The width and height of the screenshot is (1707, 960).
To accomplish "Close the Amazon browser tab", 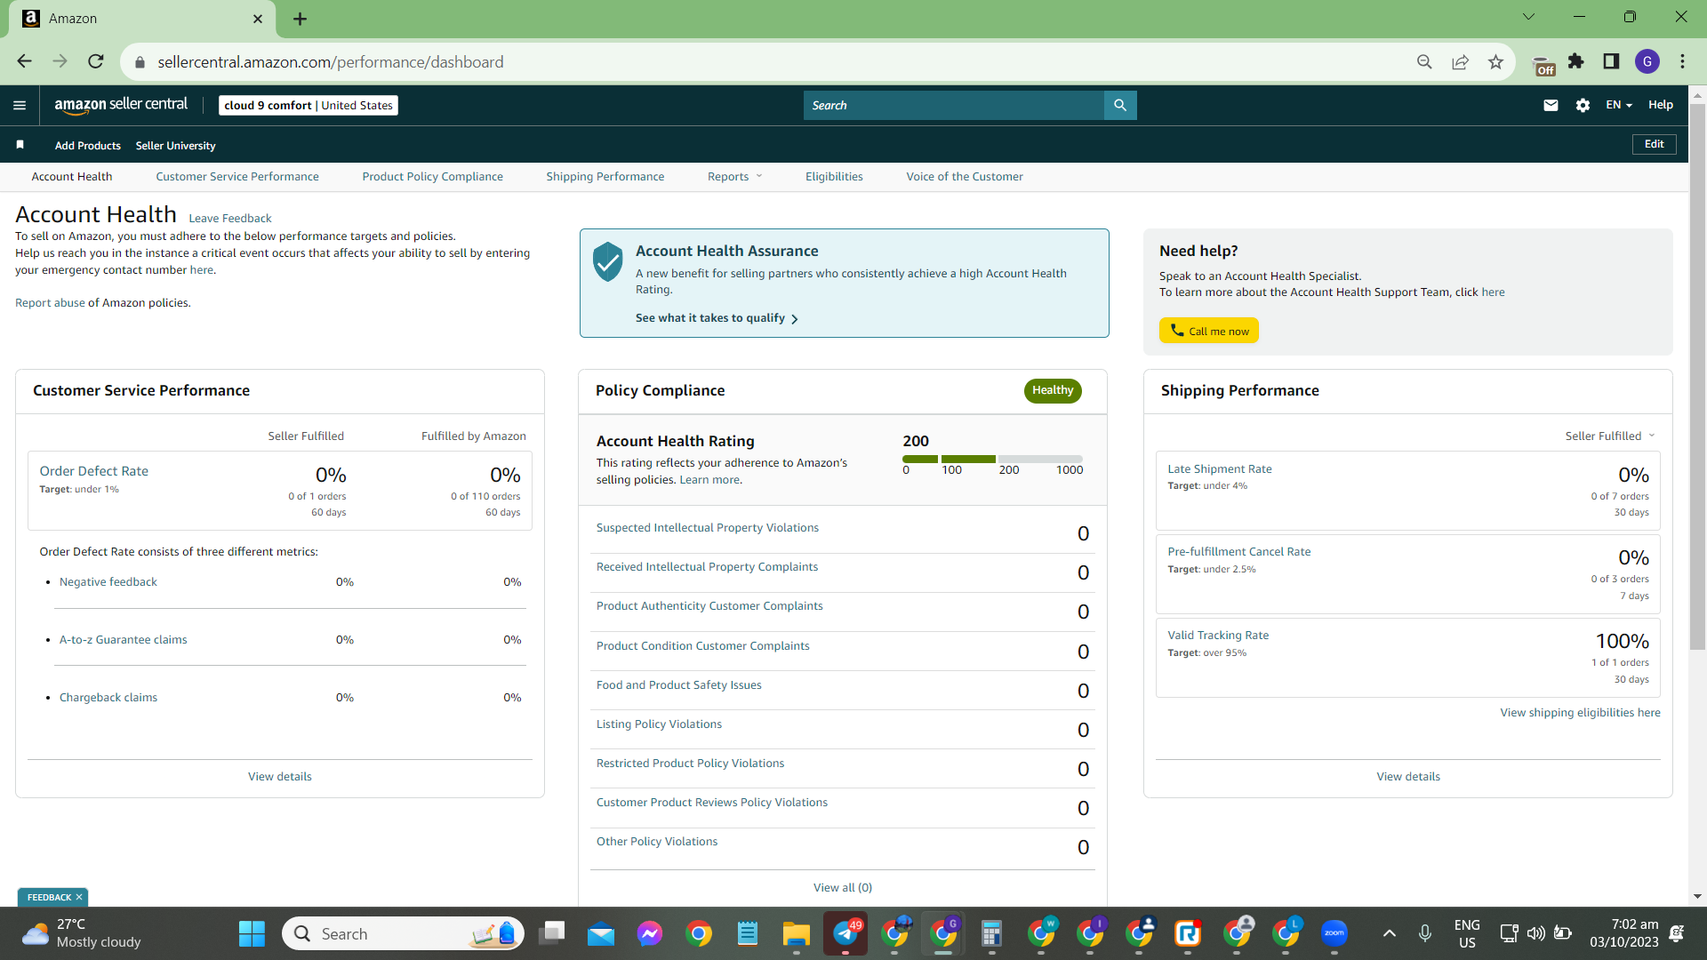I will (x=258, y=19).
